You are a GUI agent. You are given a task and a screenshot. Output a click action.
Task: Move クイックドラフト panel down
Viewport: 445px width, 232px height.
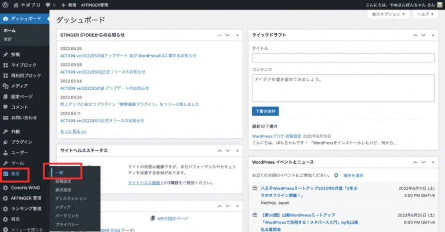[x=423, y=35]
